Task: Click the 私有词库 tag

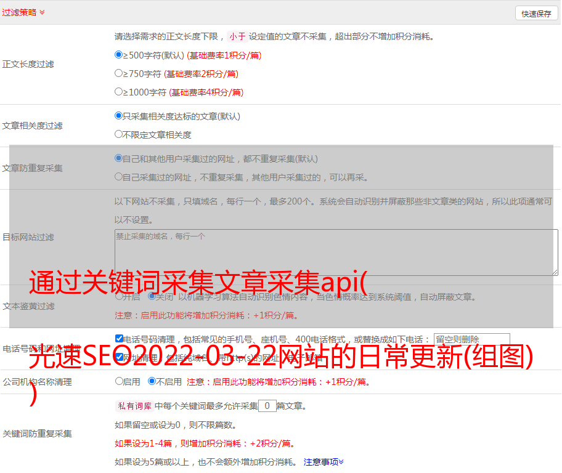Action: (135, 406)
